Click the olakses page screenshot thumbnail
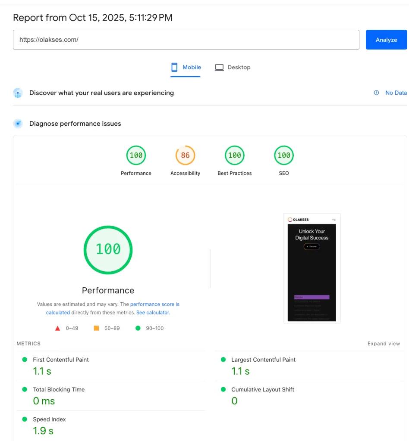This screenshot has height=441, width=409. pyautogui.click(x=311, y=267)
